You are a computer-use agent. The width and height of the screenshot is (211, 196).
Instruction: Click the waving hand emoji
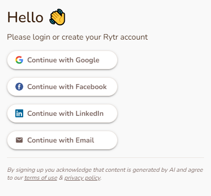coord(57,17)
